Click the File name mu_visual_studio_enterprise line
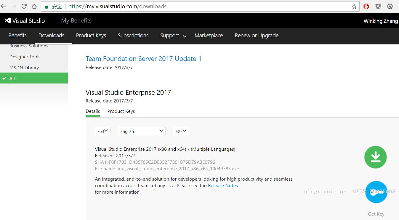Image resolution: width=399 pixels, height=220 pixels. pos(167,169)
